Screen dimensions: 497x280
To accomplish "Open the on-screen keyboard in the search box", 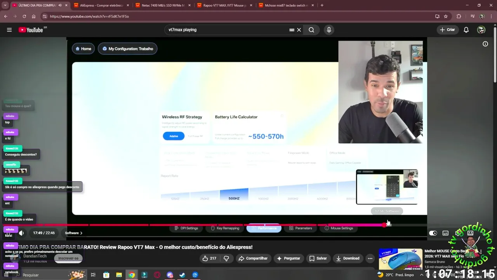I will pyautogui.click(x=292, y=30).
